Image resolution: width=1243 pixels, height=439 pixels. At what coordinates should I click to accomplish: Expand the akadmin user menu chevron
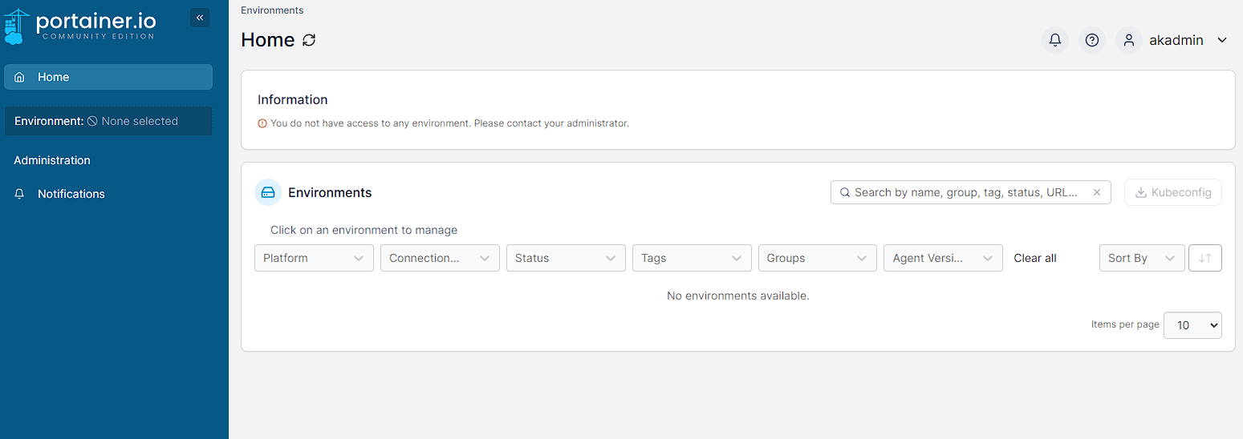[x=1222, y=40]
